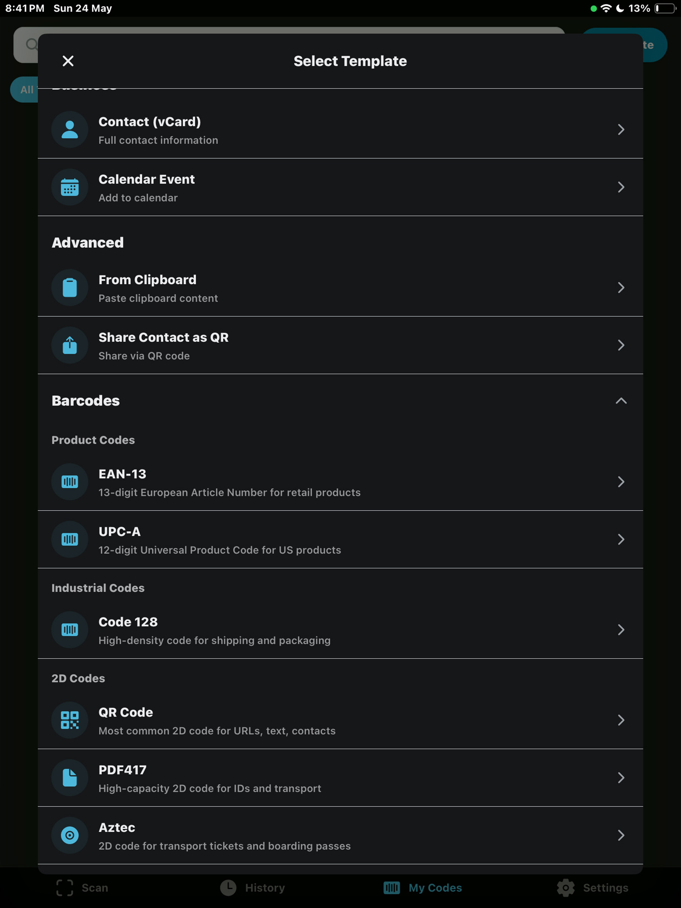Collapse the Barcodes section
The image size is (681, 908).
coord(621,401)
